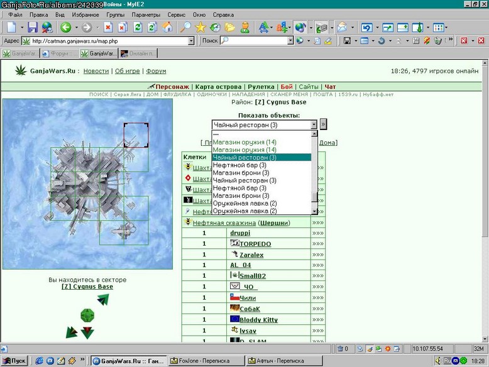Click the font size letter A icon
This screenshot has height=367, width=489.
coord(264,28)
